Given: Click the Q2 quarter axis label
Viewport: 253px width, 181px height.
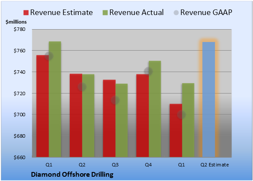Looking at the screenshot, I should click(x=82, y=165).
